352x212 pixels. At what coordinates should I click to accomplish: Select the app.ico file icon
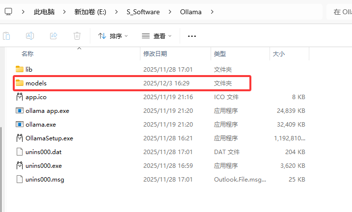click(20, 97)
